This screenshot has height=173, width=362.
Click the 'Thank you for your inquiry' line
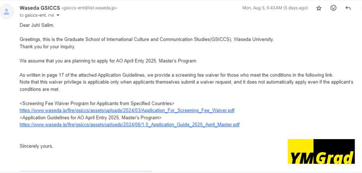pyautogui.click(x=47, y=47)
